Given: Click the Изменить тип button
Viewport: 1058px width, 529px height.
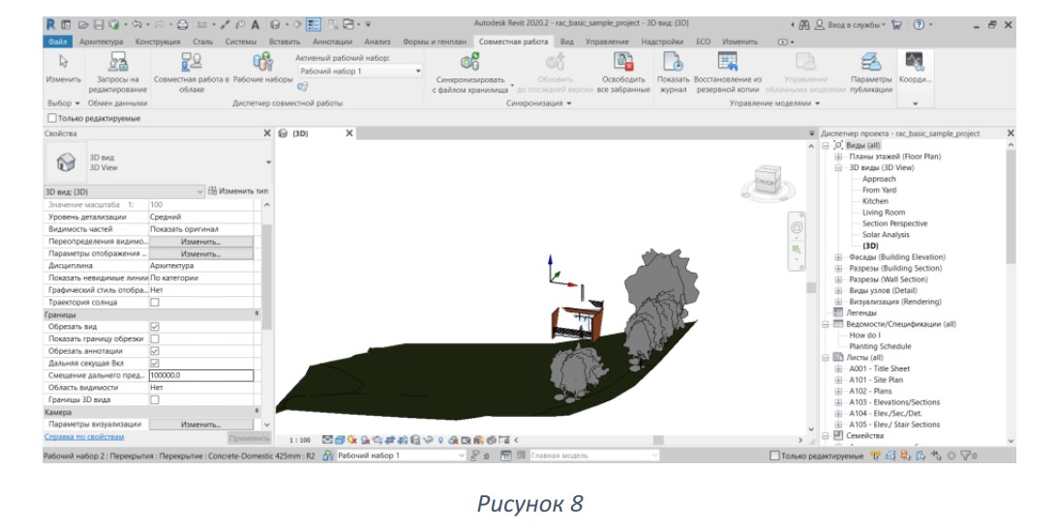Looking at the screenshot, I should pyautogui.click(x=238, y=191).
